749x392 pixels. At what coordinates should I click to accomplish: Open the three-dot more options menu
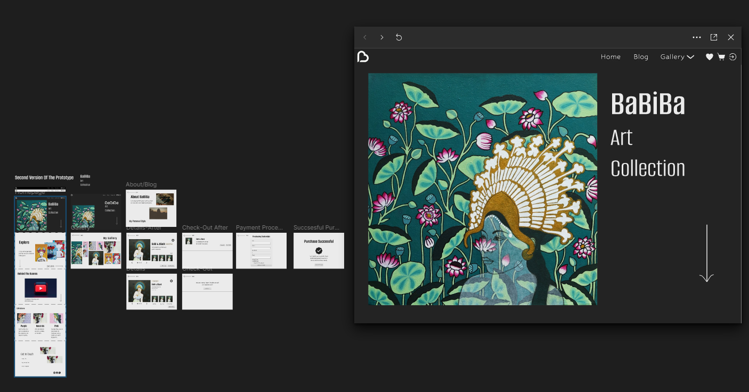coord(696,37)
